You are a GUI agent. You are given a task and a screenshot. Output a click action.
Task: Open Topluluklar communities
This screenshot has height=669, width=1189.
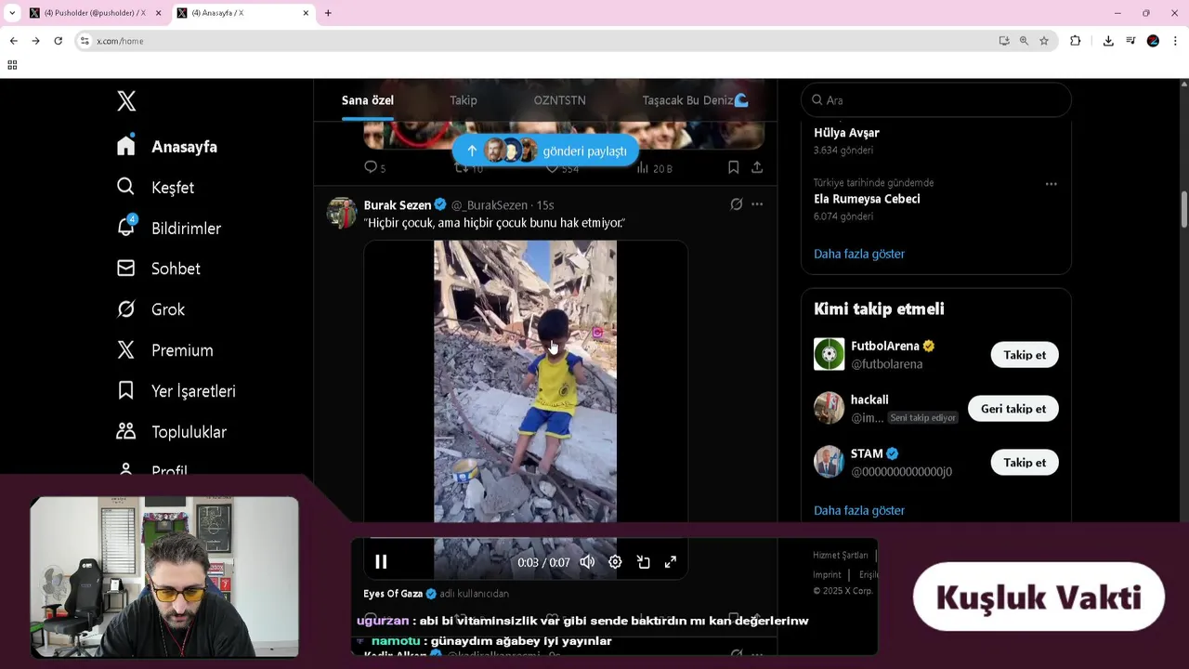172,432
